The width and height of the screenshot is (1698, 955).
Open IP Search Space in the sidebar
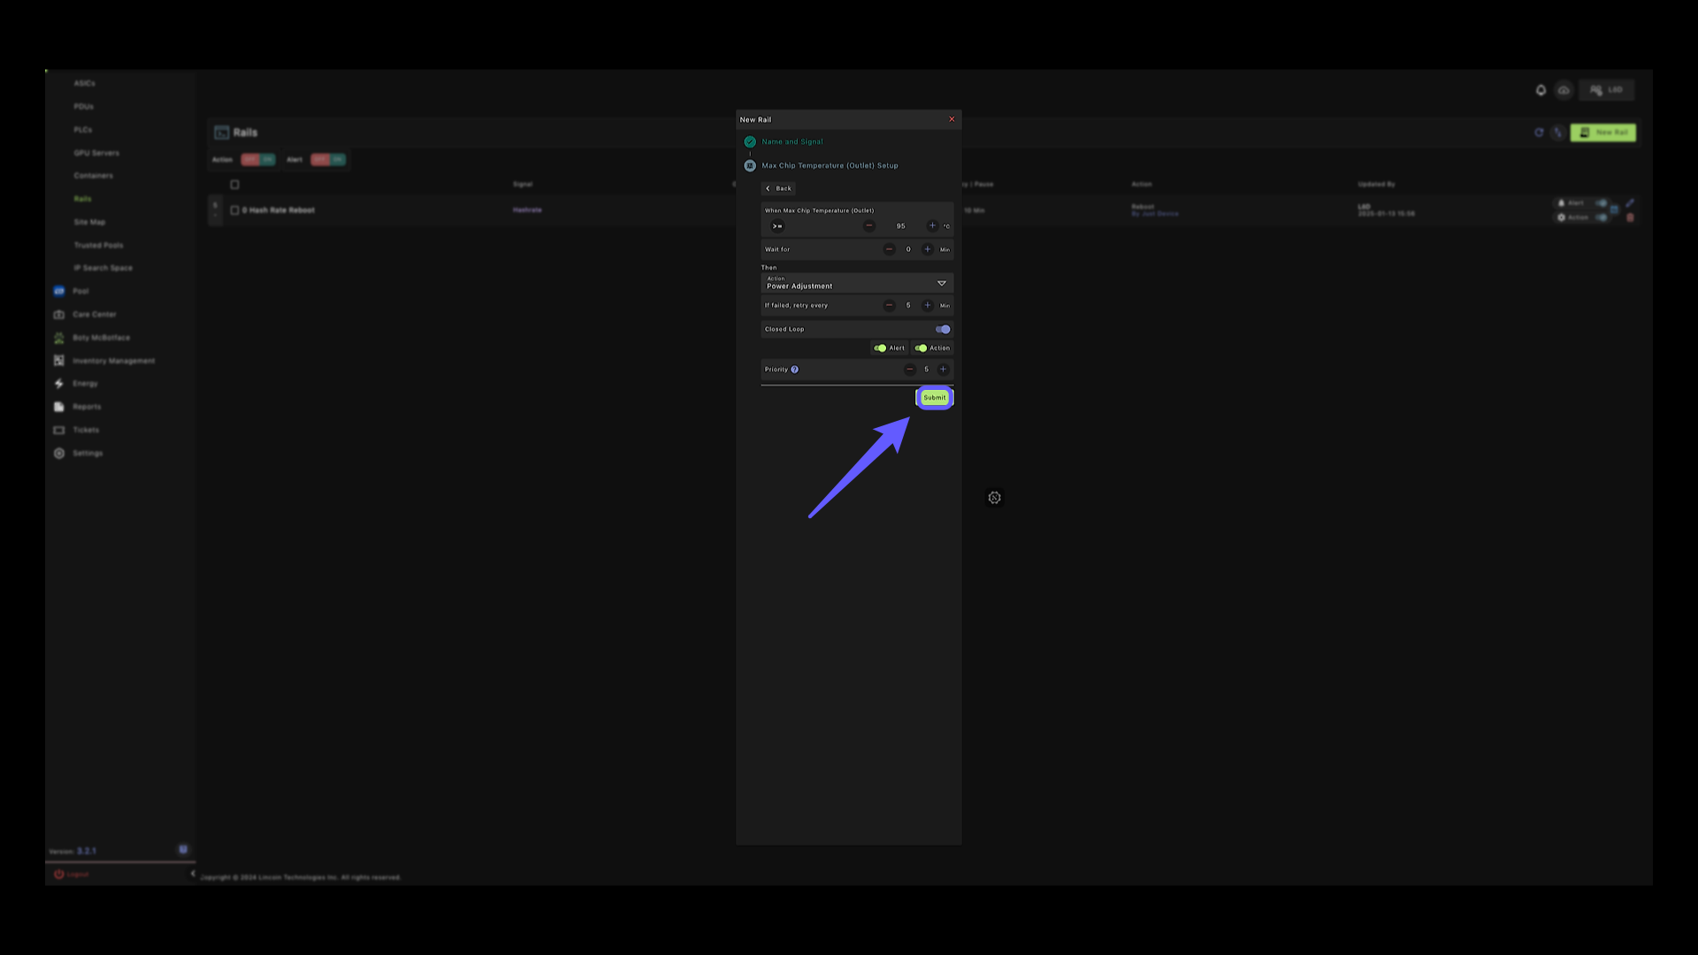coord(103,268)
